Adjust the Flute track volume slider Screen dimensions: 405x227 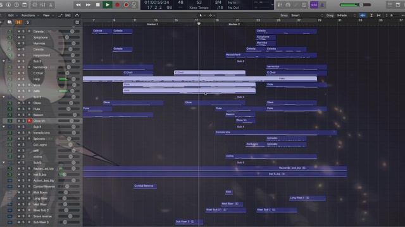69,109
